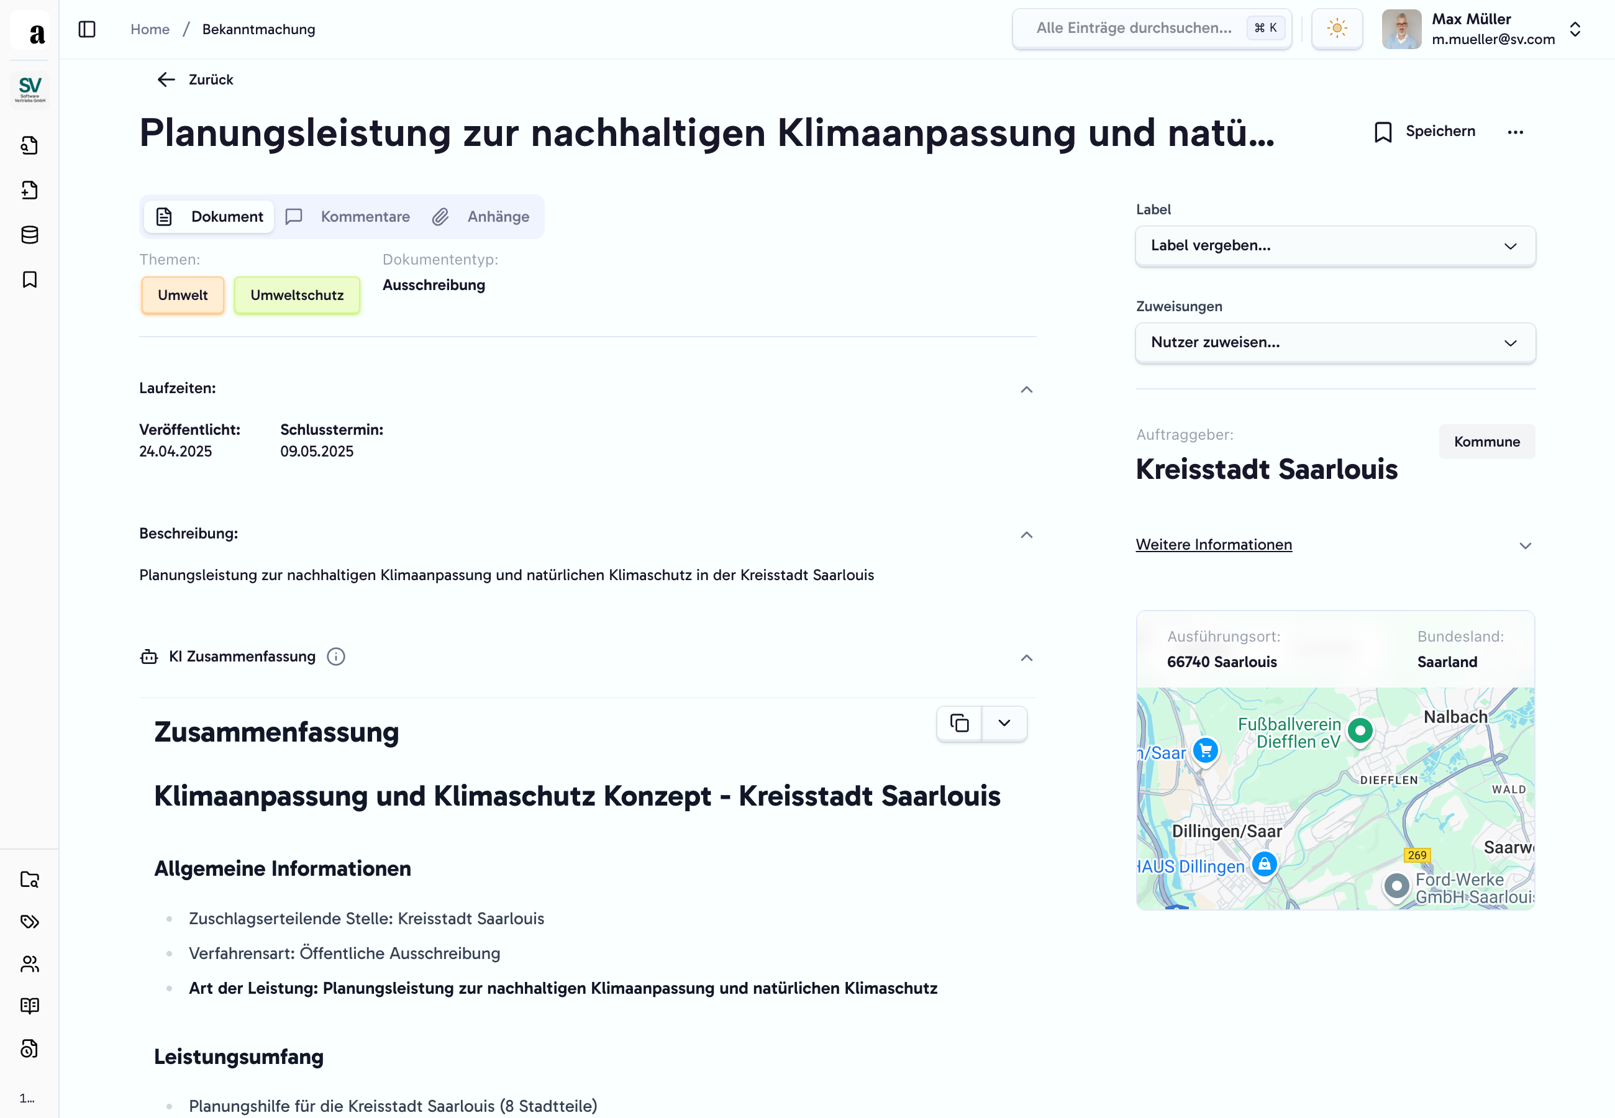The image size is (1615, 1118).
Task: Toggle the light/dark theme sun button
Action: (x=1336, y=29)
